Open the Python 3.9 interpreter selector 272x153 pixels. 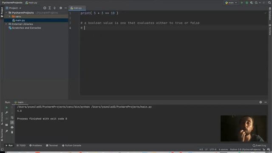pyautogui.click(x=245, y=150)
